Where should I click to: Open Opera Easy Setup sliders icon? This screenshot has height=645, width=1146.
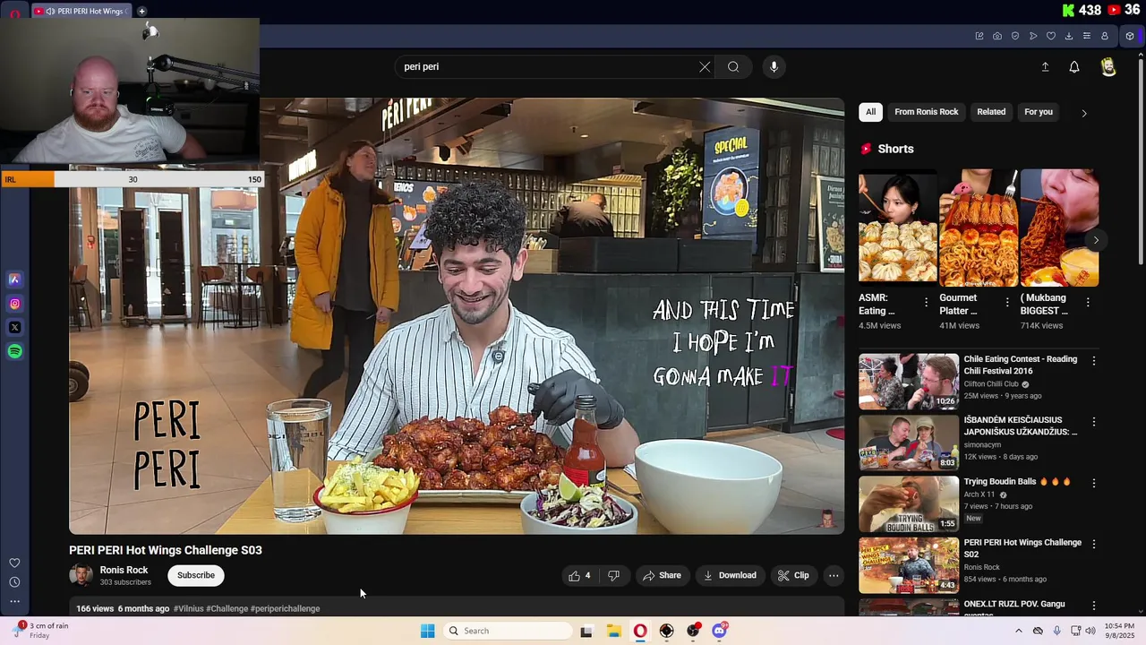(1087, 36)
